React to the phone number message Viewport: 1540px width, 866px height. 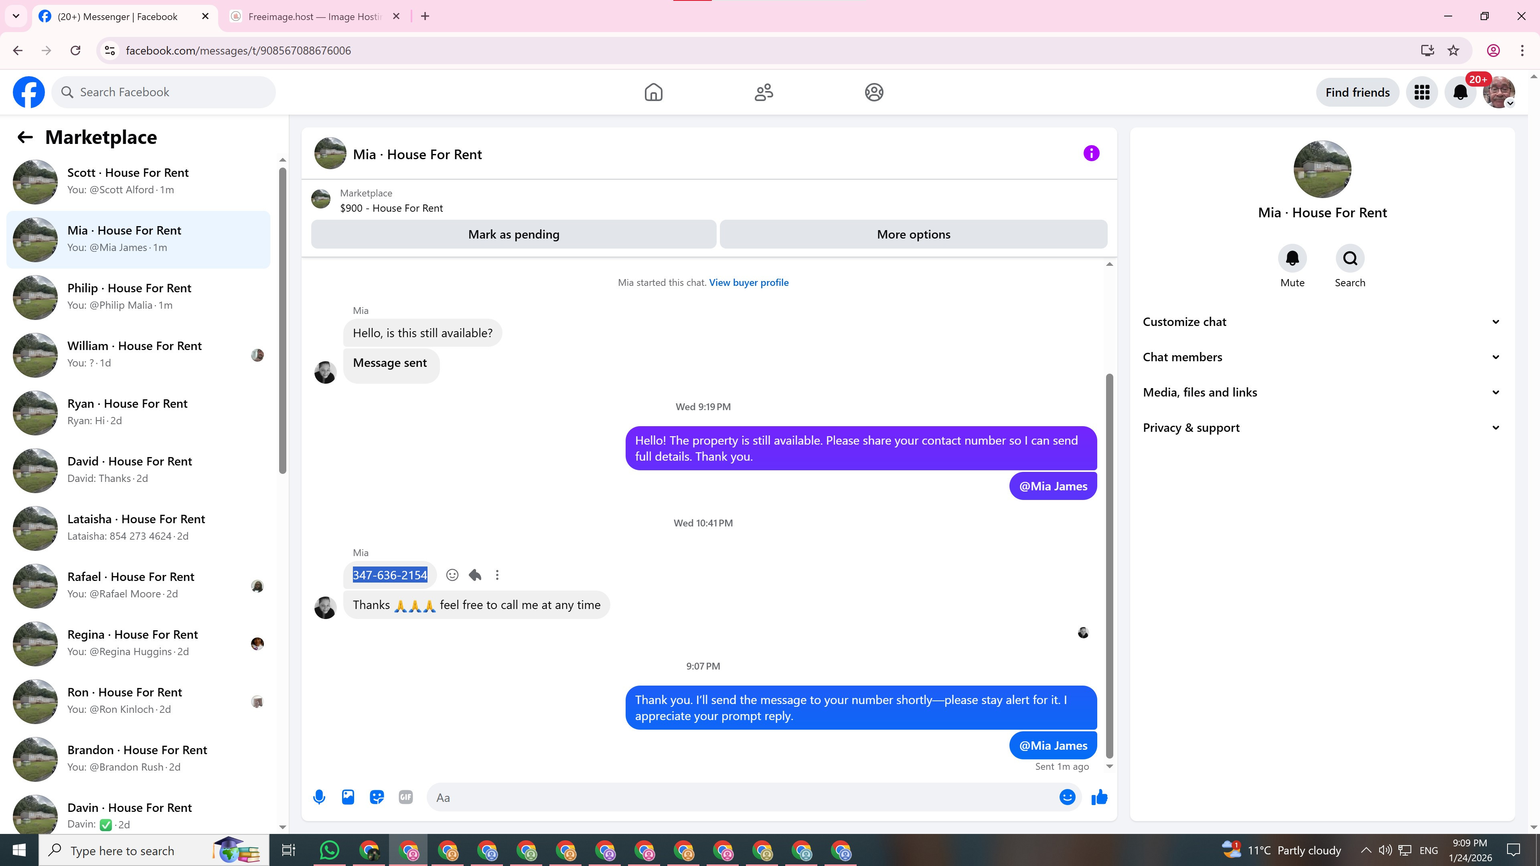click(x=452, y=575)
